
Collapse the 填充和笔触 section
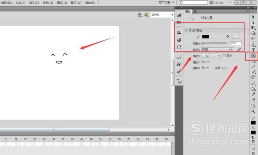186,31
